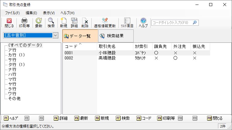This screenshot has height=130, width=232.
Task: Click タカハシケ kana index cell
Action: click(140, 58)
